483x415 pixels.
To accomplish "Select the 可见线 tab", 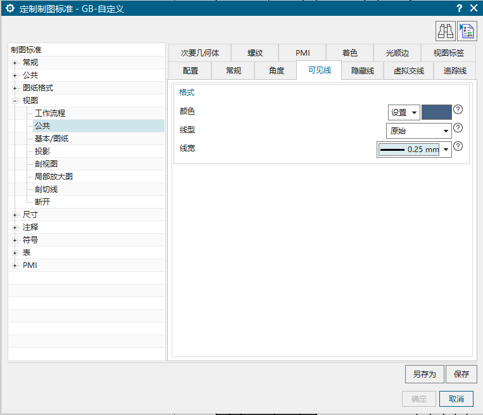I will (x=320, y=70).
